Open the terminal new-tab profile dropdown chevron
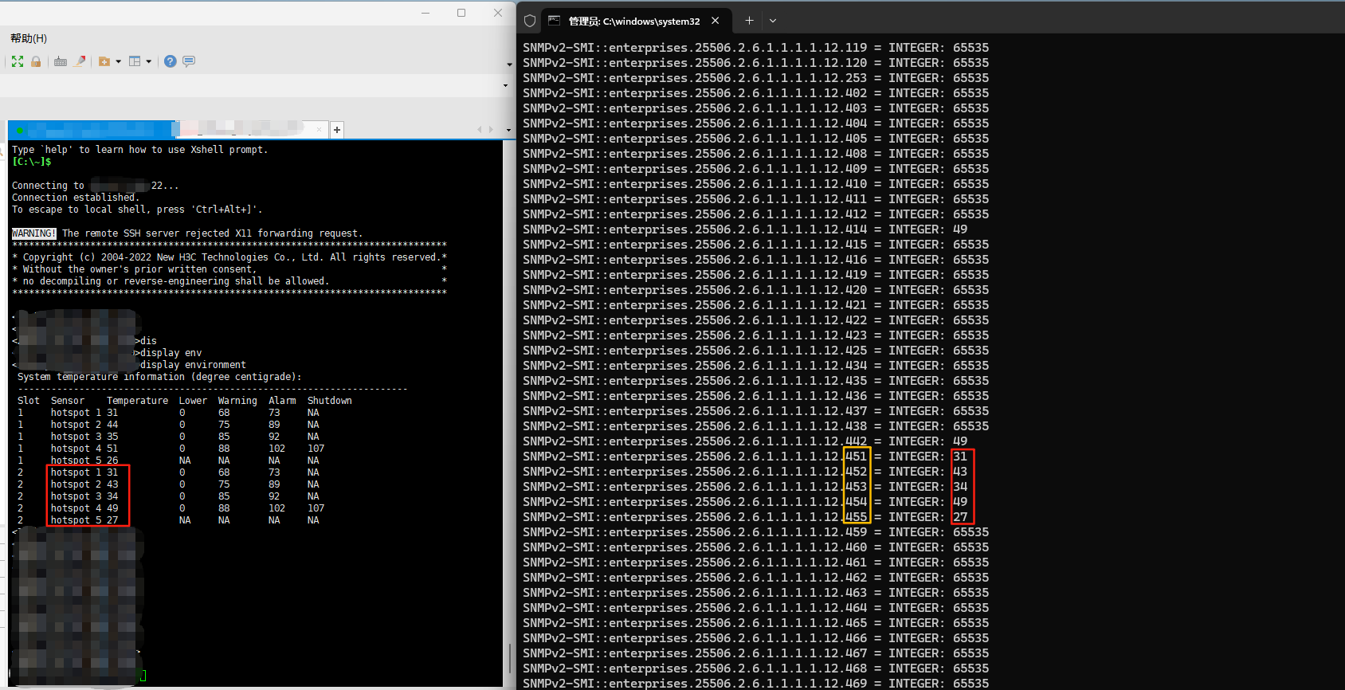The width and height of the screenshot is (1345, 690). (773, 21)
